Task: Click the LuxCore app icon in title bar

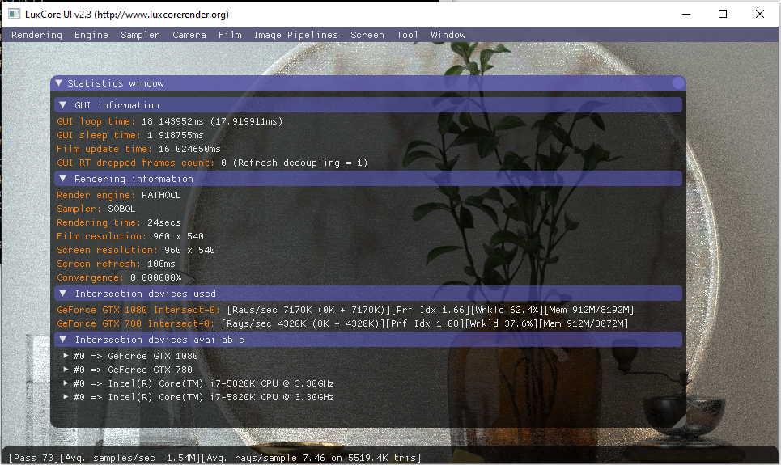Action: click(x=14, y=14)
